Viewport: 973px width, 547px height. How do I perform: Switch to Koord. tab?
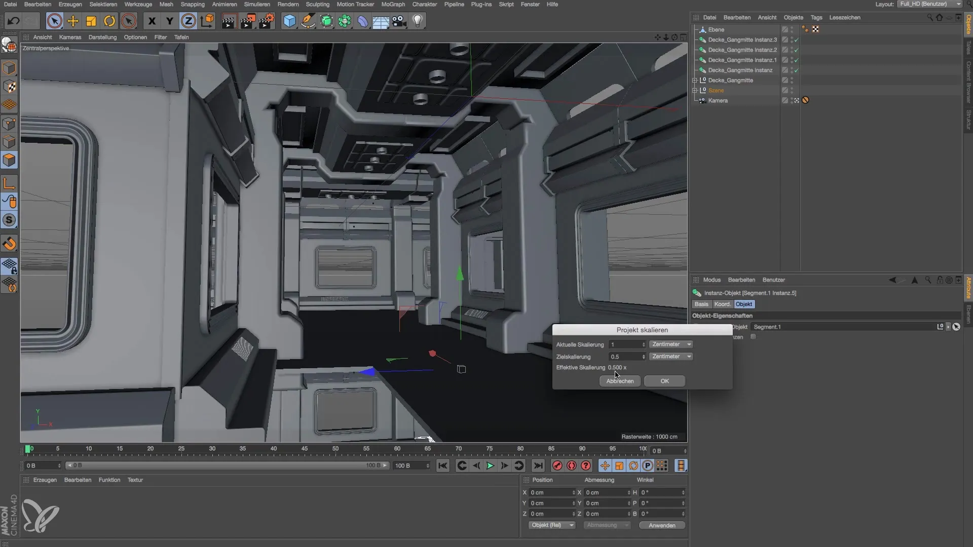tap(722, 304)
